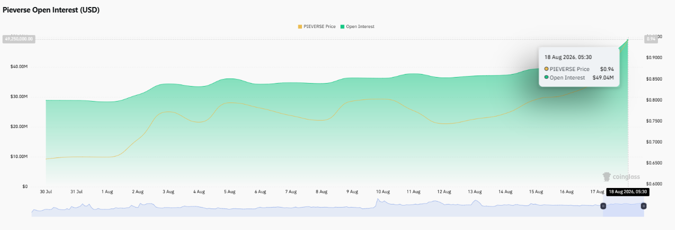Click the tooltip's '$49.04M' Open Interest value
This screenshot has height=230, width=675.
click(603, 77)
